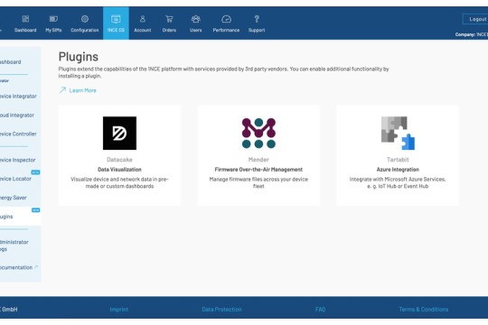
Task: Click the Firmware Over-the-Air Management title
Action: 258,169
